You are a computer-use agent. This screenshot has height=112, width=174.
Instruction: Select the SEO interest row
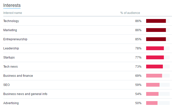pyautogui.click(x=88, y=85)
